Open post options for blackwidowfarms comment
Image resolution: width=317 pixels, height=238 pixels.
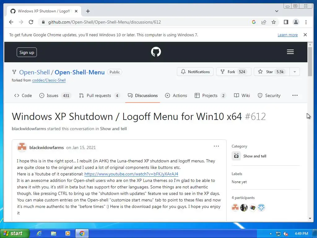pyautogui.click(x=216, y=146)
